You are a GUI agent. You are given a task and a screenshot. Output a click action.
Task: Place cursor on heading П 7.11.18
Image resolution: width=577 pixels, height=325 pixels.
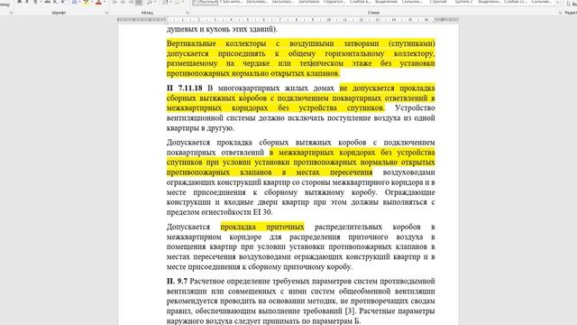[x=184, y=88]
